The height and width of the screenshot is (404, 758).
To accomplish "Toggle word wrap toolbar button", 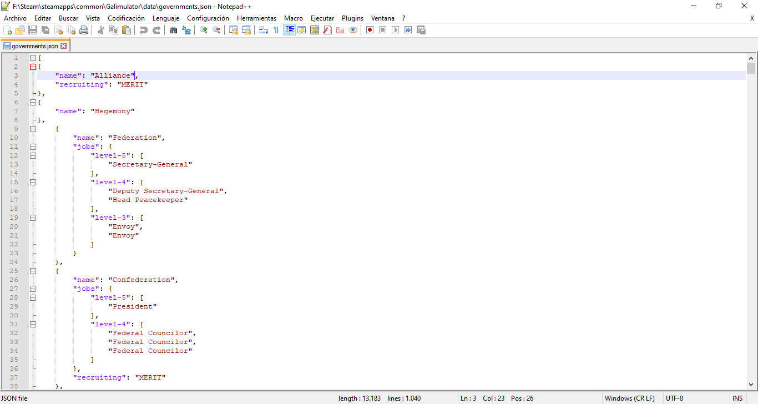I will [x=264, y=30].
